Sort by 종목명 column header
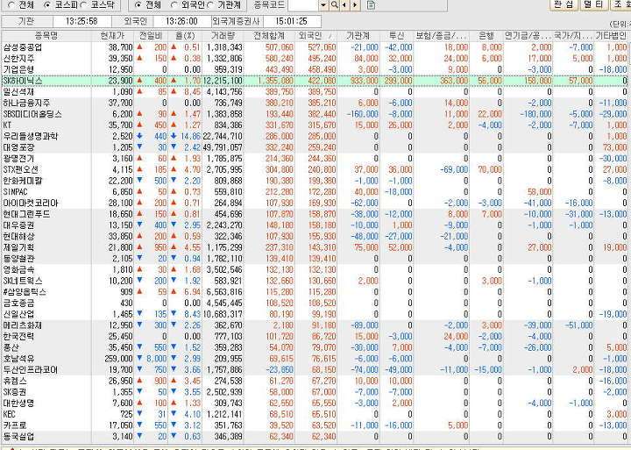 [x=46, y=35]
